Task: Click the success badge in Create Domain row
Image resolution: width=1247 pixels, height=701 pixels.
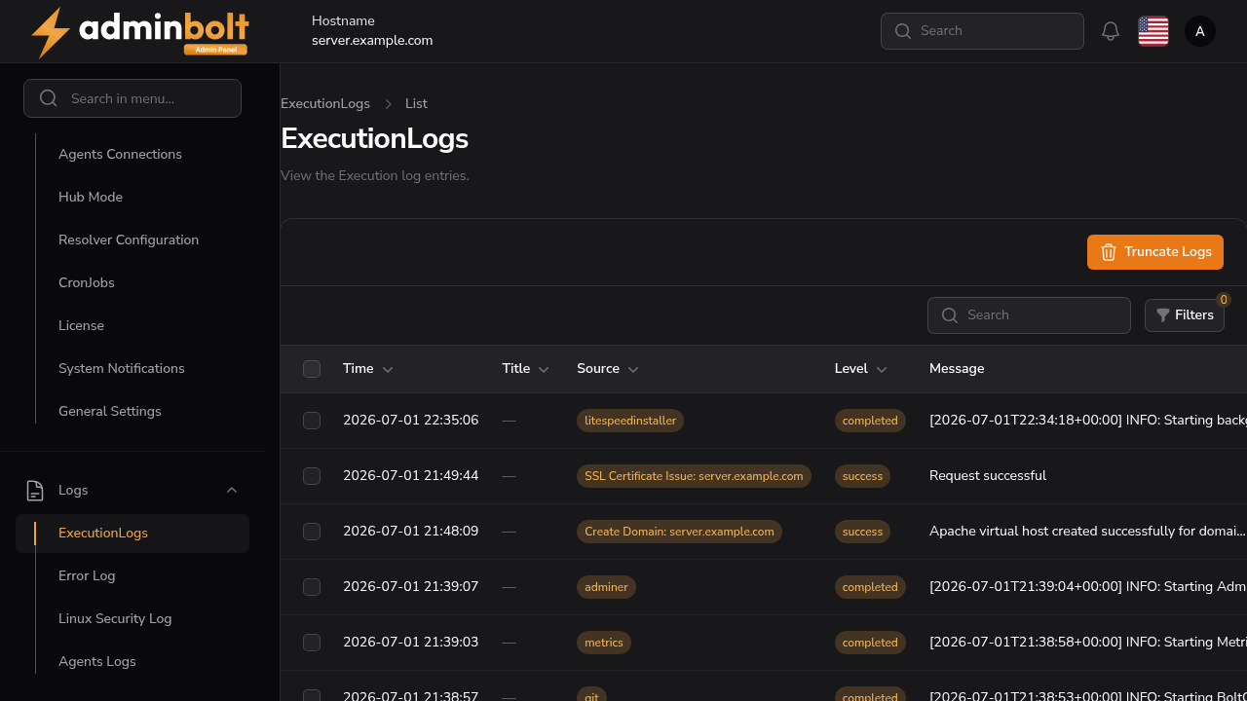Action: pos(862,532)
